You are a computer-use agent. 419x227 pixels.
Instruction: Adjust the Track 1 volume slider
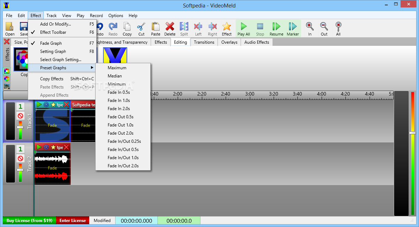pos(20,127)
